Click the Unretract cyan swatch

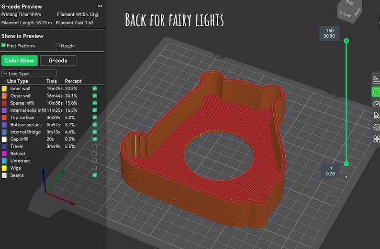(x=4, y=161)
